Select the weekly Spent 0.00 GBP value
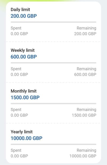The width and height of the screenshot is (107, 165). 19,74
